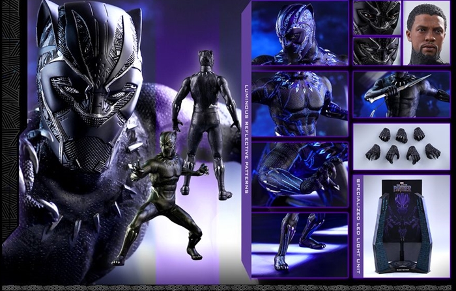Select the lower masked head thumbnail
Viewport: 456px width, 291px height.
[377, 51]
